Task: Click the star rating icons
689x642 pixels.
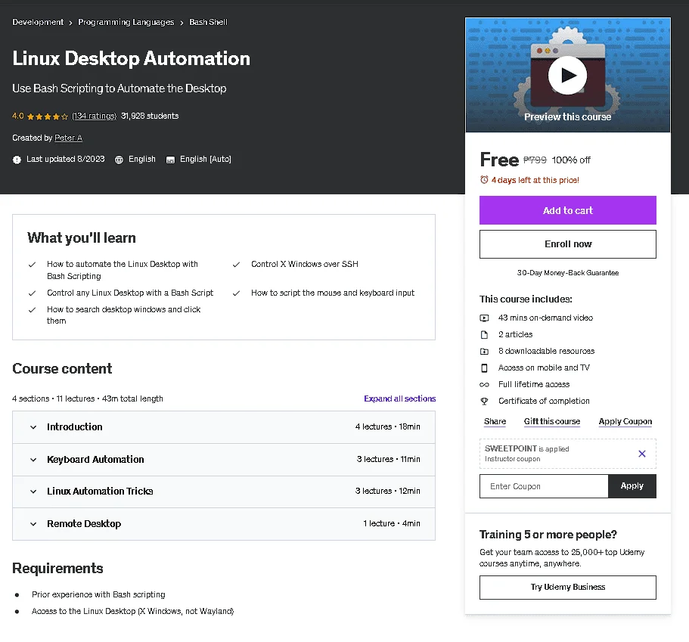Action: click(48, 116)
